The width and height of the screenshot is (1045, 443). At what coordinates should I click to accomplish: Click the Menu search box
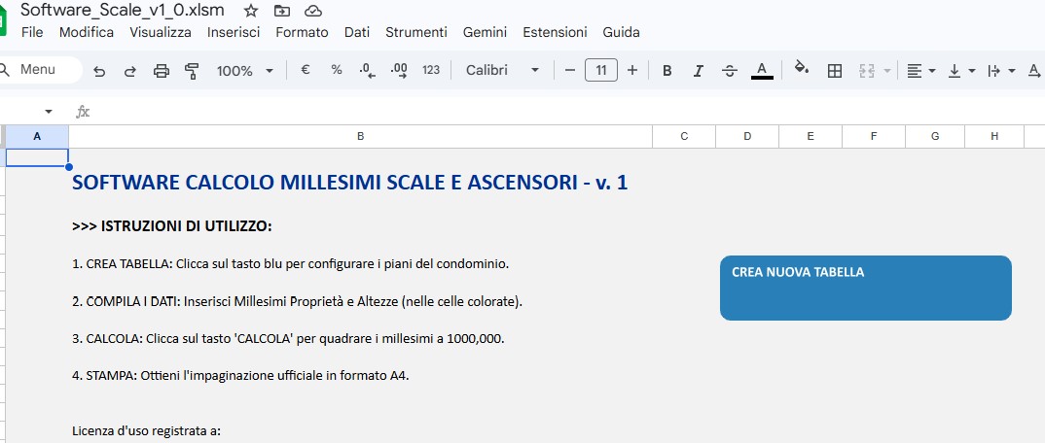pos(40,70)
